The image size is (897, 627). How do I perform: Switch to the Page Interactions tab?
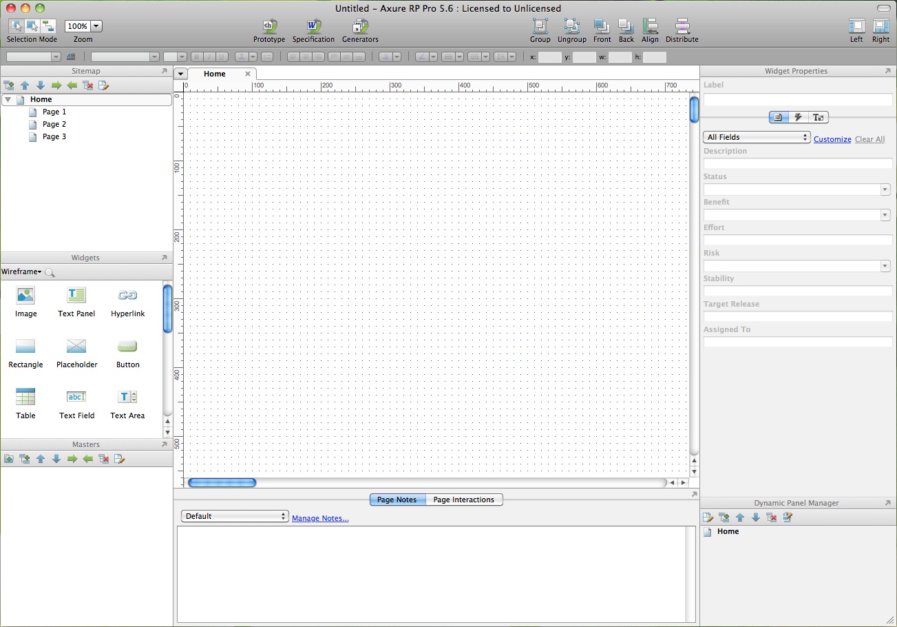point(464,500)
